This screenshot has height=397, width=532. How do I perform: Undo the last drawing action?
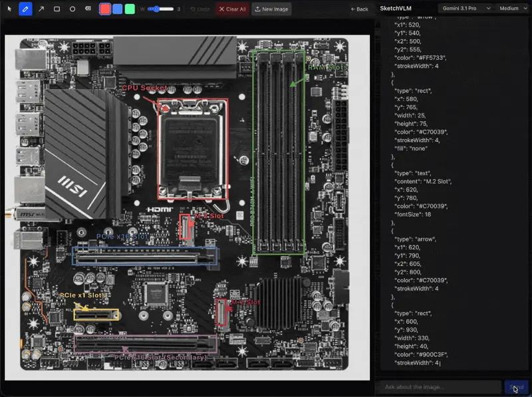coord(200,9)
